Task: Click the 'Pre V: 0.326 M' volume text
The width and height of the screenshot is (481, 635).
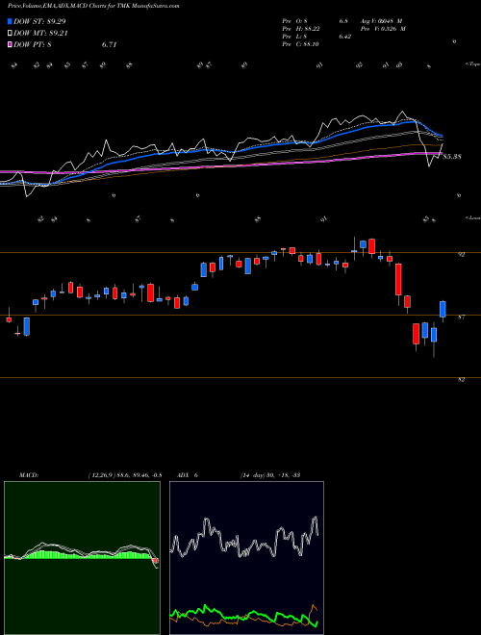Action: click(383, 29)
